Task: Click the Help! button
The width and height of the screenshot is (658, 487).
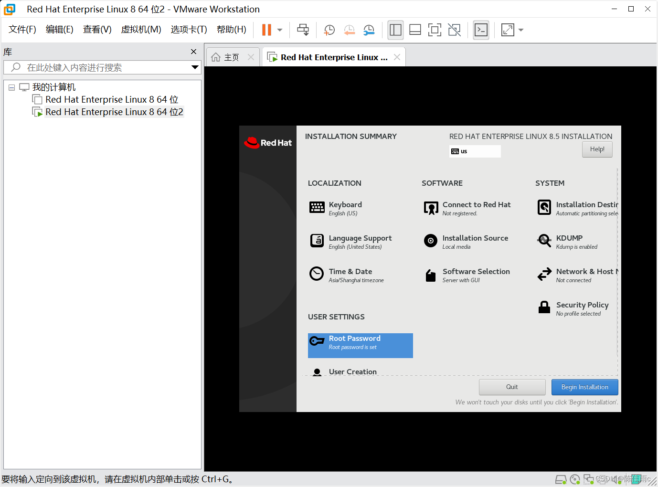Action: click(x=597, y=149)
